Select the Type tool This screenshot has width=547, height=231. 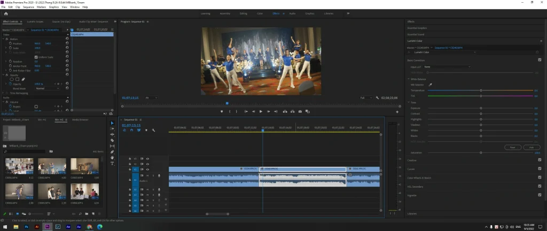(112, 163)
